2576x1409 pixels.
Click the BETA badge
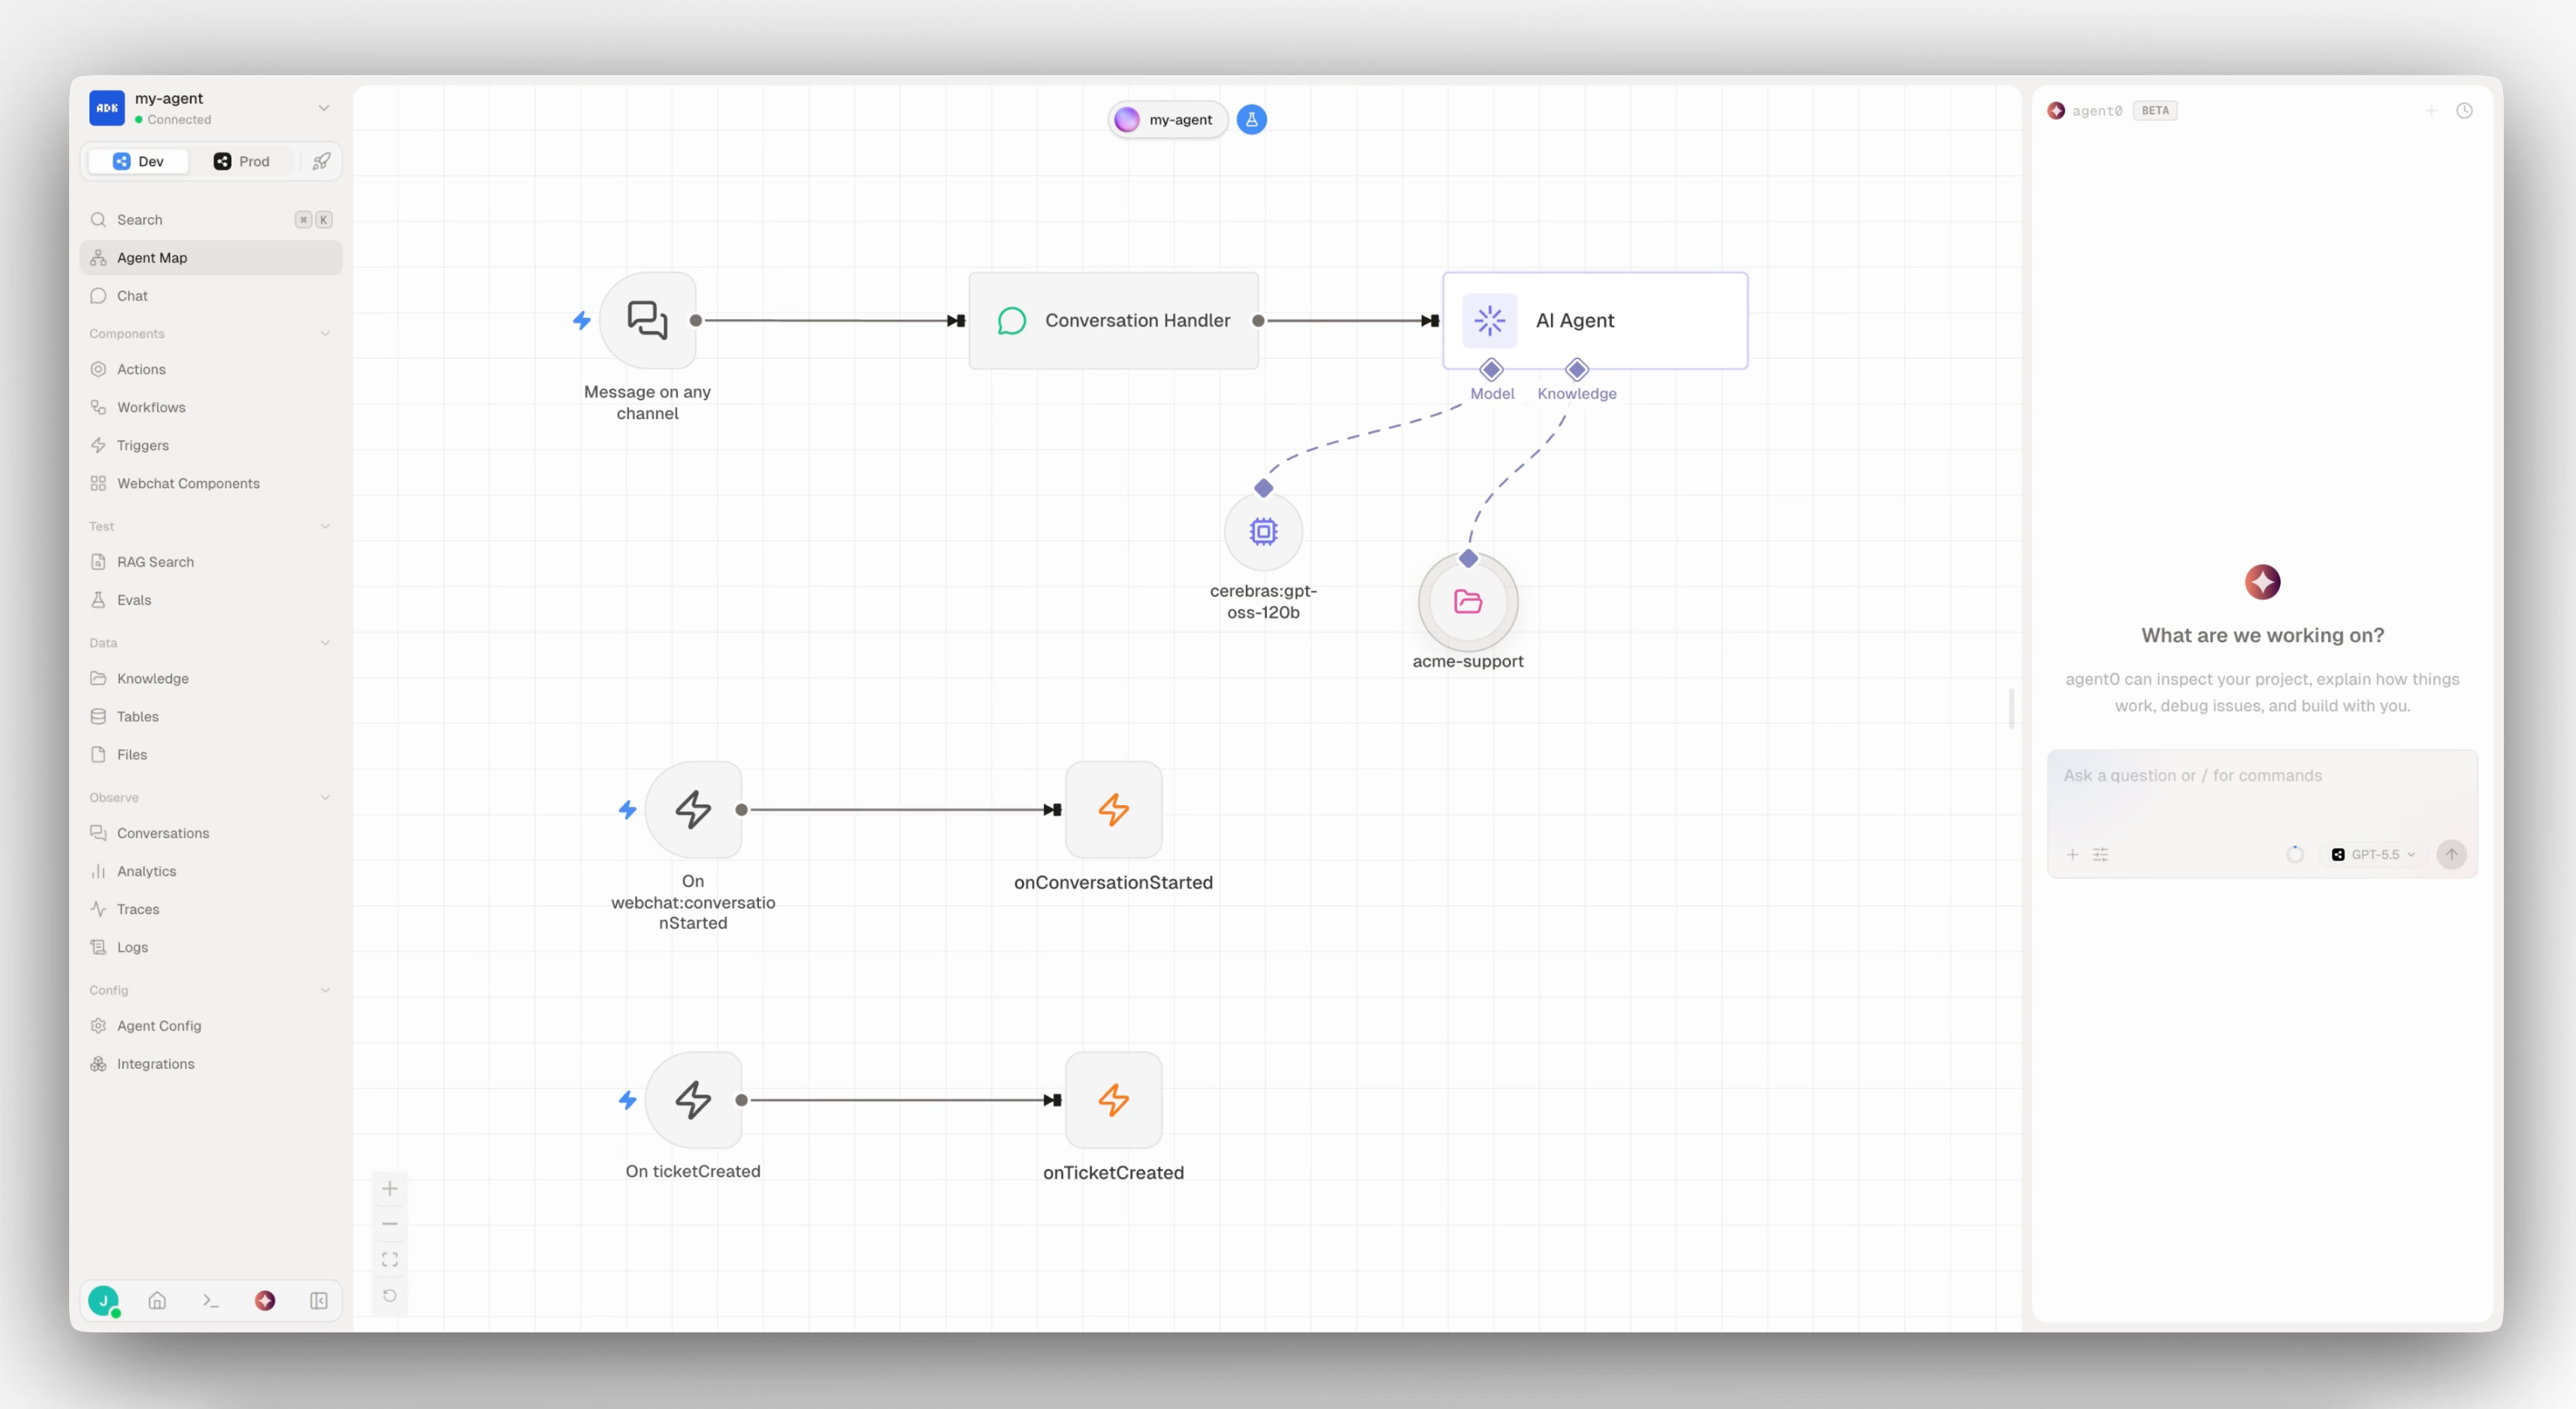point(2155,111)
